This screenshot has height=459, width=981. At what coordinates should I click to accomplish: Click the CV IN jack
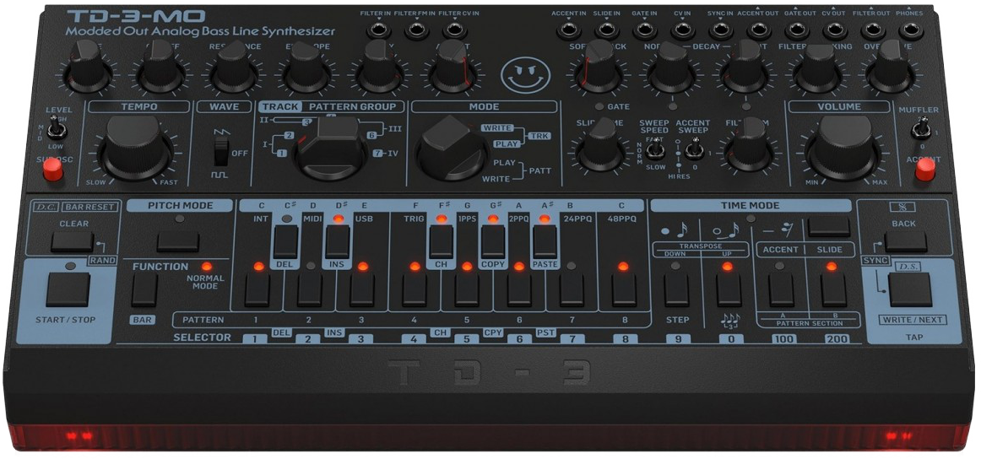683,30
